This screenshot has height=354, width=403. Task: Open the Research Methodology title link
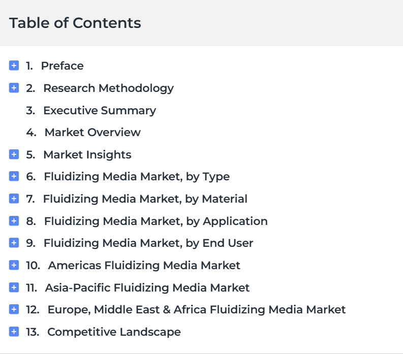coord(108,89)
